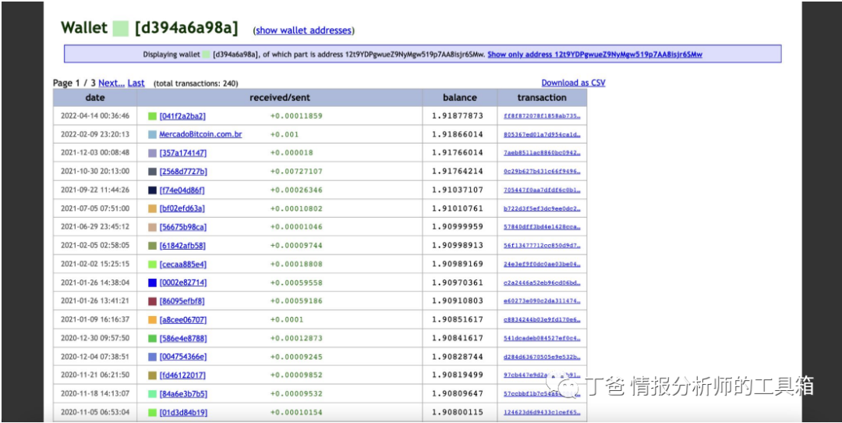Open wallet [357a174147]
Viewport: 842px width, 423px height.
tap(182, 153)
